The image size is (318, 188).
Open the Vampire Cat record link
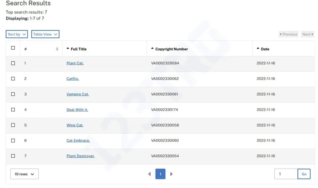pyautogui.click(x=78, y=94)
